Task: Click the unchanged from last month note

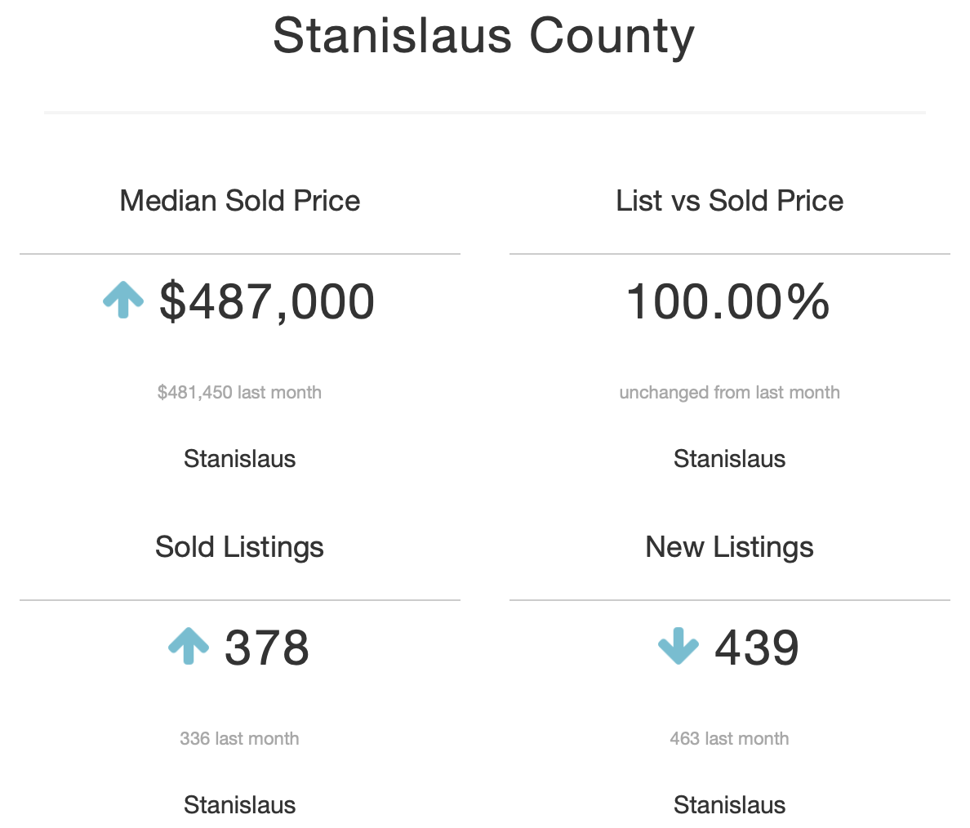Action: tap(729, 392)
